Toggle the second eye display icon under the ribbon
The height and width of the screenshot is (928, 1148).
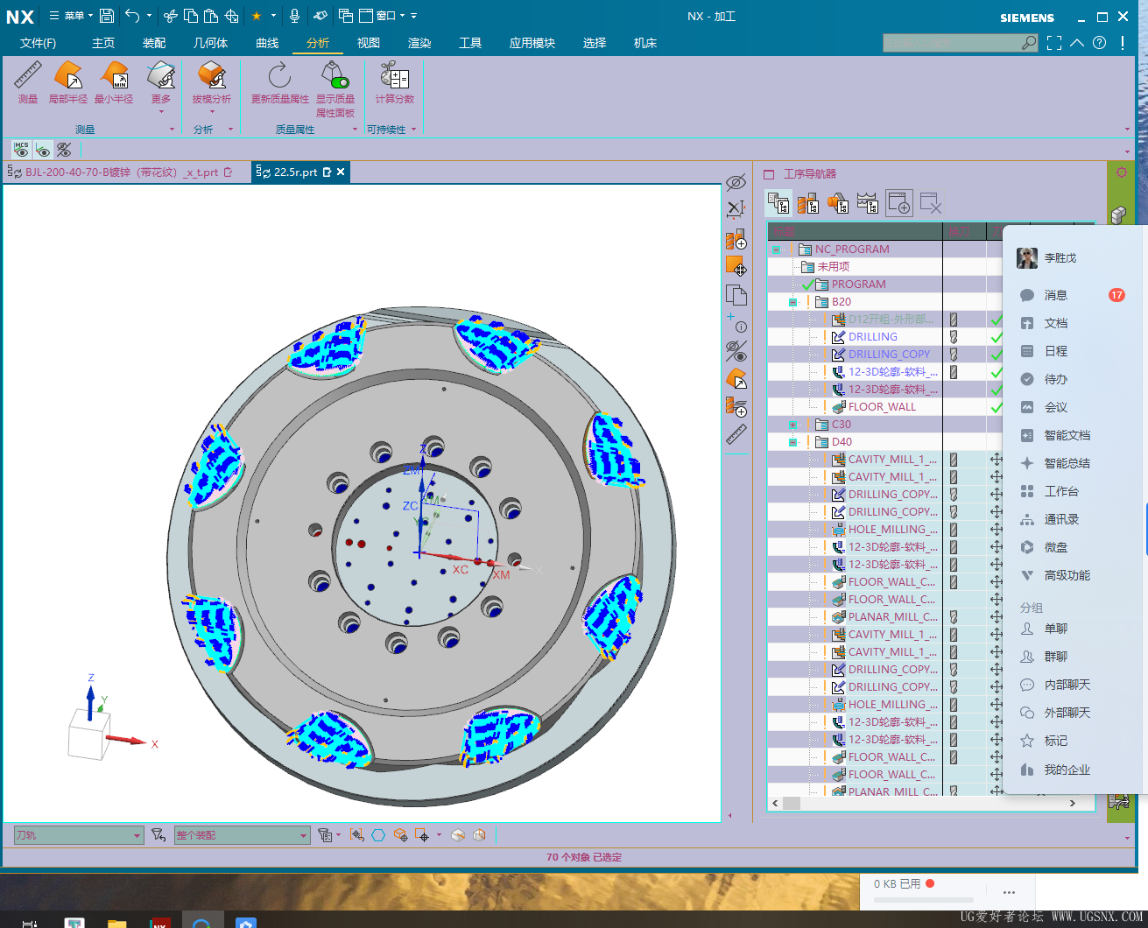pyautogui.click(x=42, y=149)
